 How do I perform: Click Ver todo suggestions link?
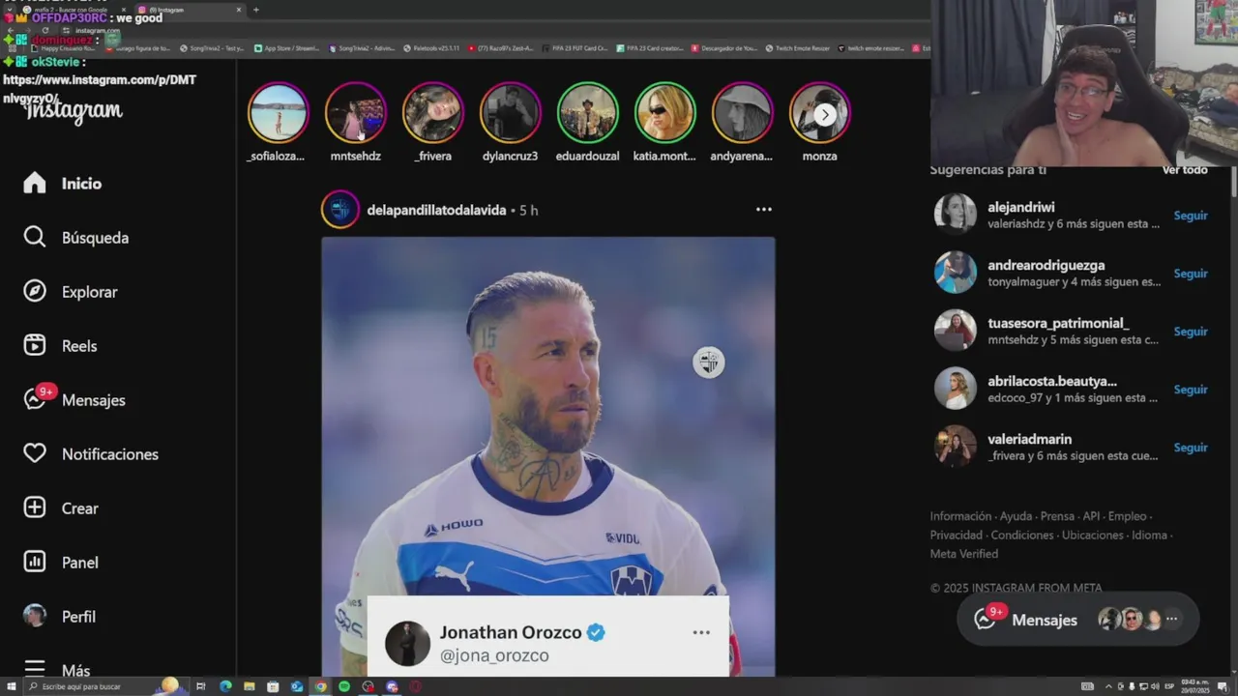1185,170
